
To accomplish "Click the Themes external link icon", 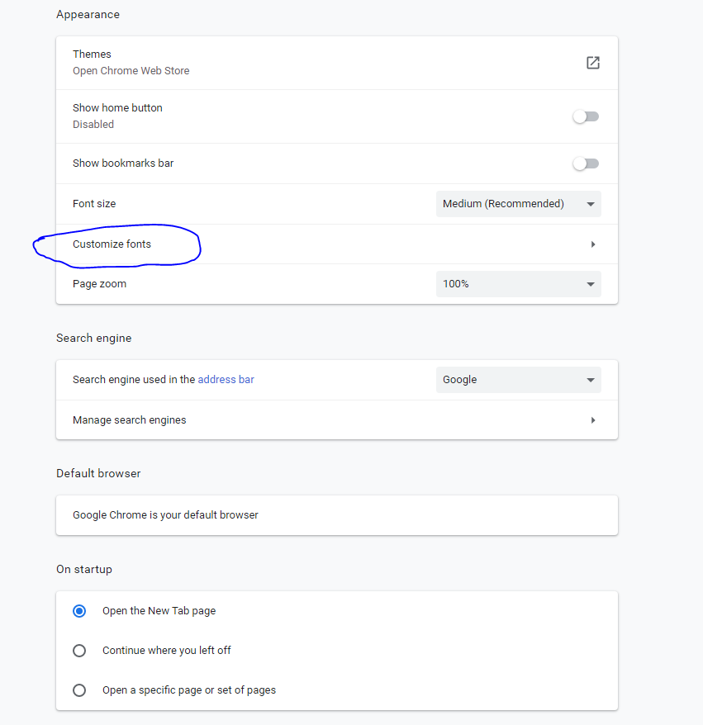I will point(592,63).
